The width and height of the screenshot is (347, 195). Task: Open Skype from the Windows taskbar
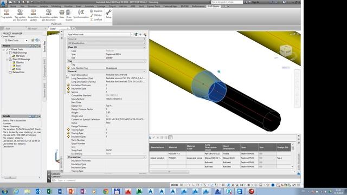click(229, 191)
